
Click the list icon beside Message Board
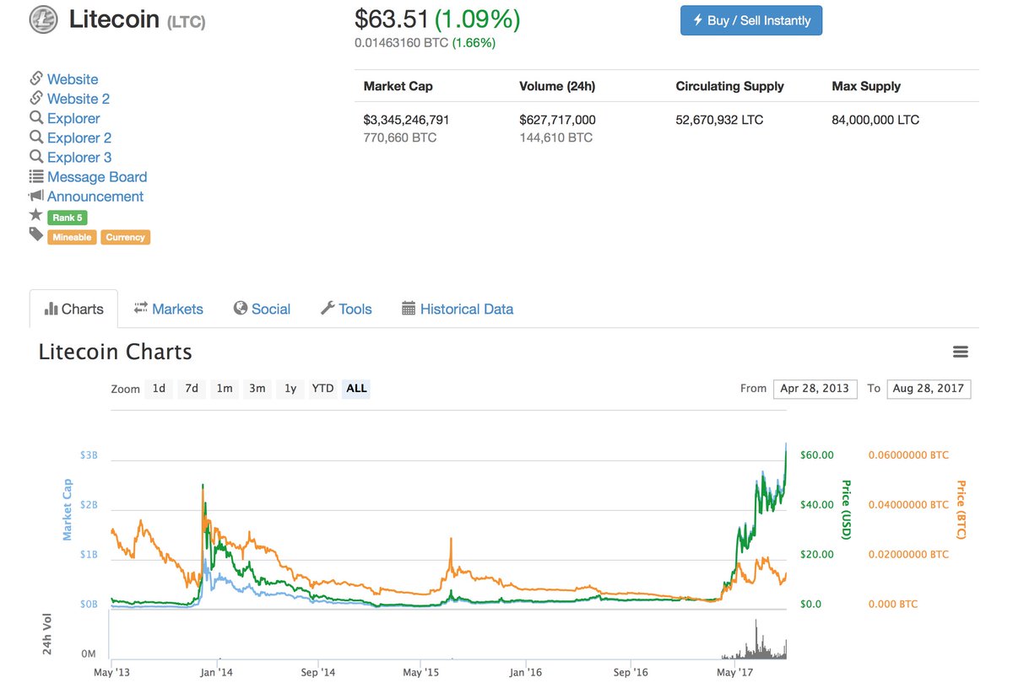[x=36, y=176]
